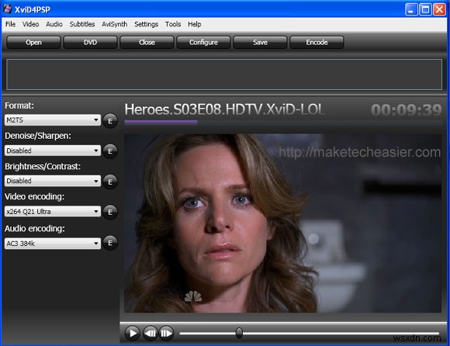Open the Subtitles menu
Image resolution: width=450 pixels, height=346 pixels.
point(82,24)
